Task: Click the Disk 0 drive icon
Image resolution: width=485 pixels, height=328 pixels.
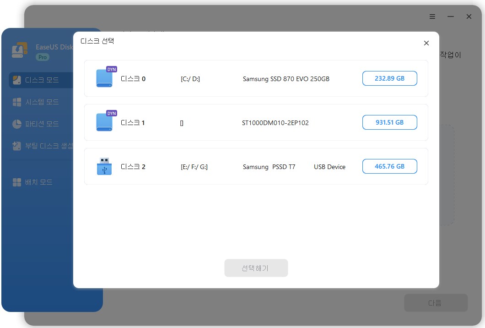Action: tap(104, 78)
